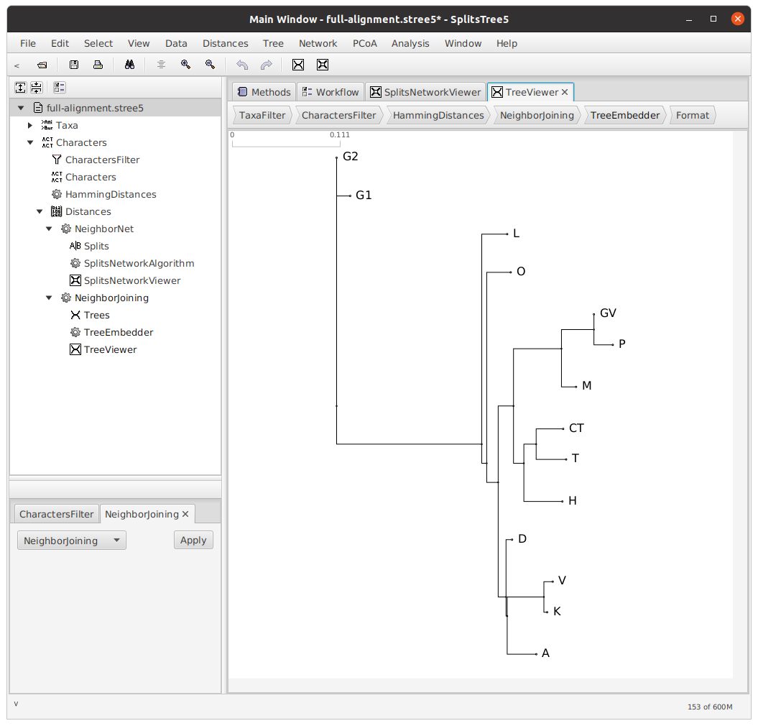Click the Open folder toolbar icon

(42, 65)
